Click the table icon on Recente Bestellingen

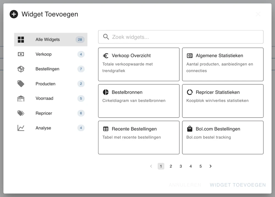106,129
